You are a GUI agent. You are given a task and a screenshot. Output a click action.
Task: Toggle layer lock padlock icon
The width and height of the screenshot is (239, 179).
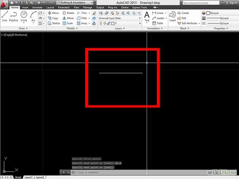(108, 23)
